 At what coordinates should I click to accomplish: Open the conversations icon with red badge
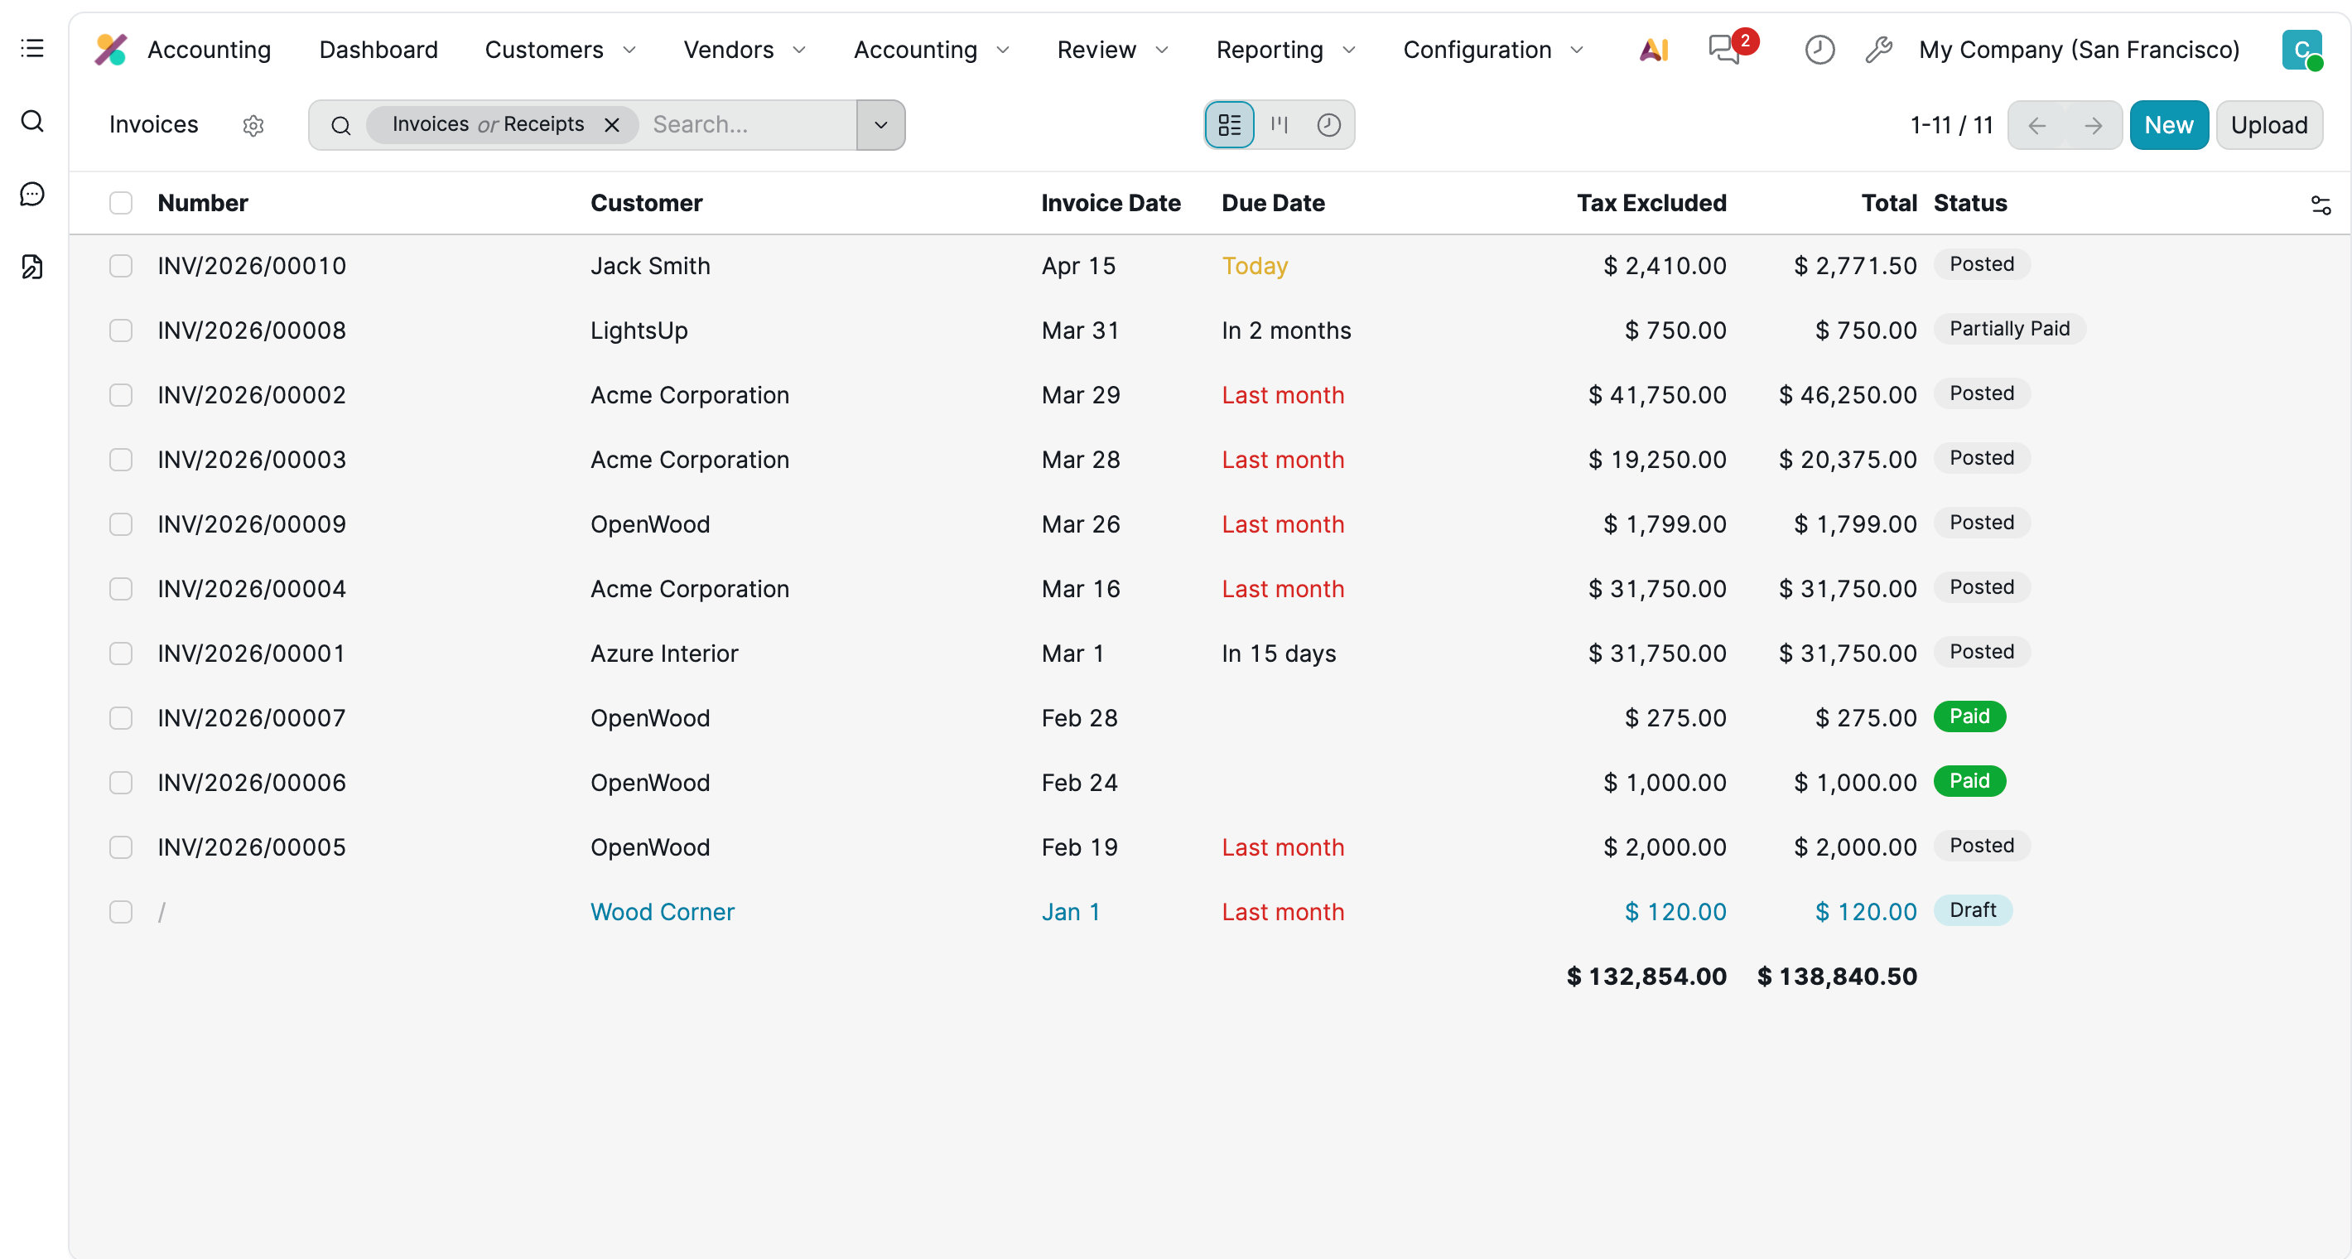1725,50
